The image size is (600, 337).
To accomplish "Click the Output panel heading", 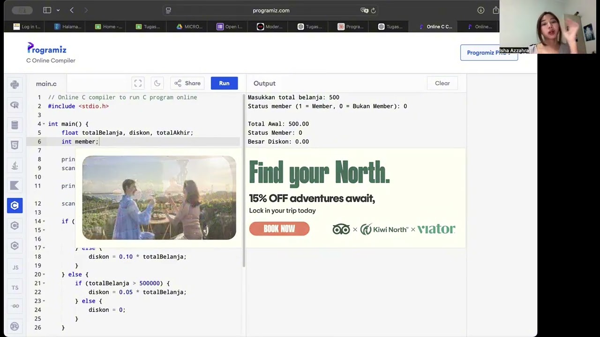I will coord(264,83).
